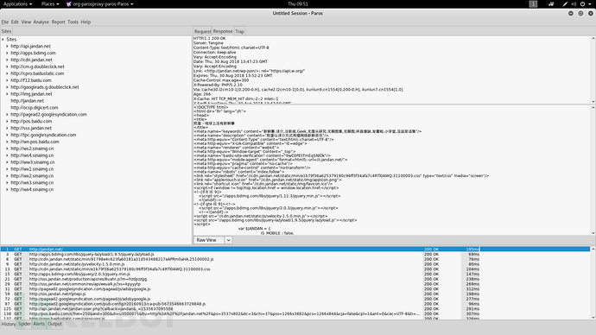Screen dimensions: 596x335
Task: Open the Report menu
Action: click(x=59, y=22)
